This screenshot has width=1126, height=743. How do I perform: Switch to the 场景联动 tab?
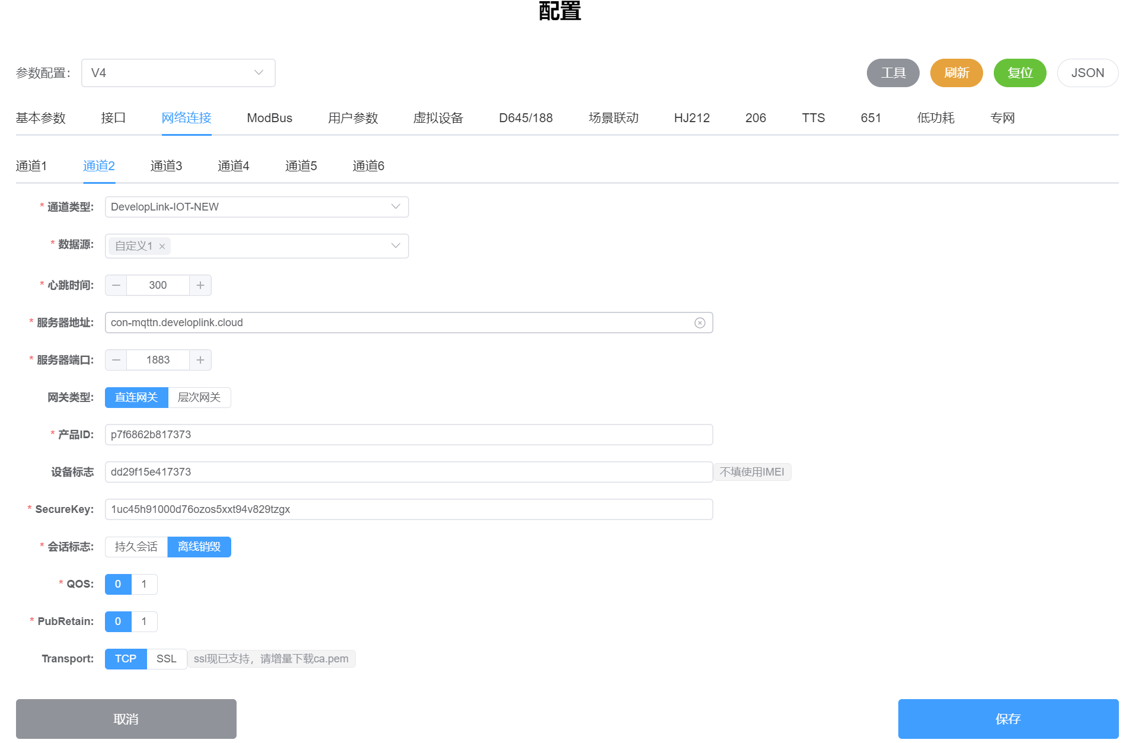click(x=614, y=118)
